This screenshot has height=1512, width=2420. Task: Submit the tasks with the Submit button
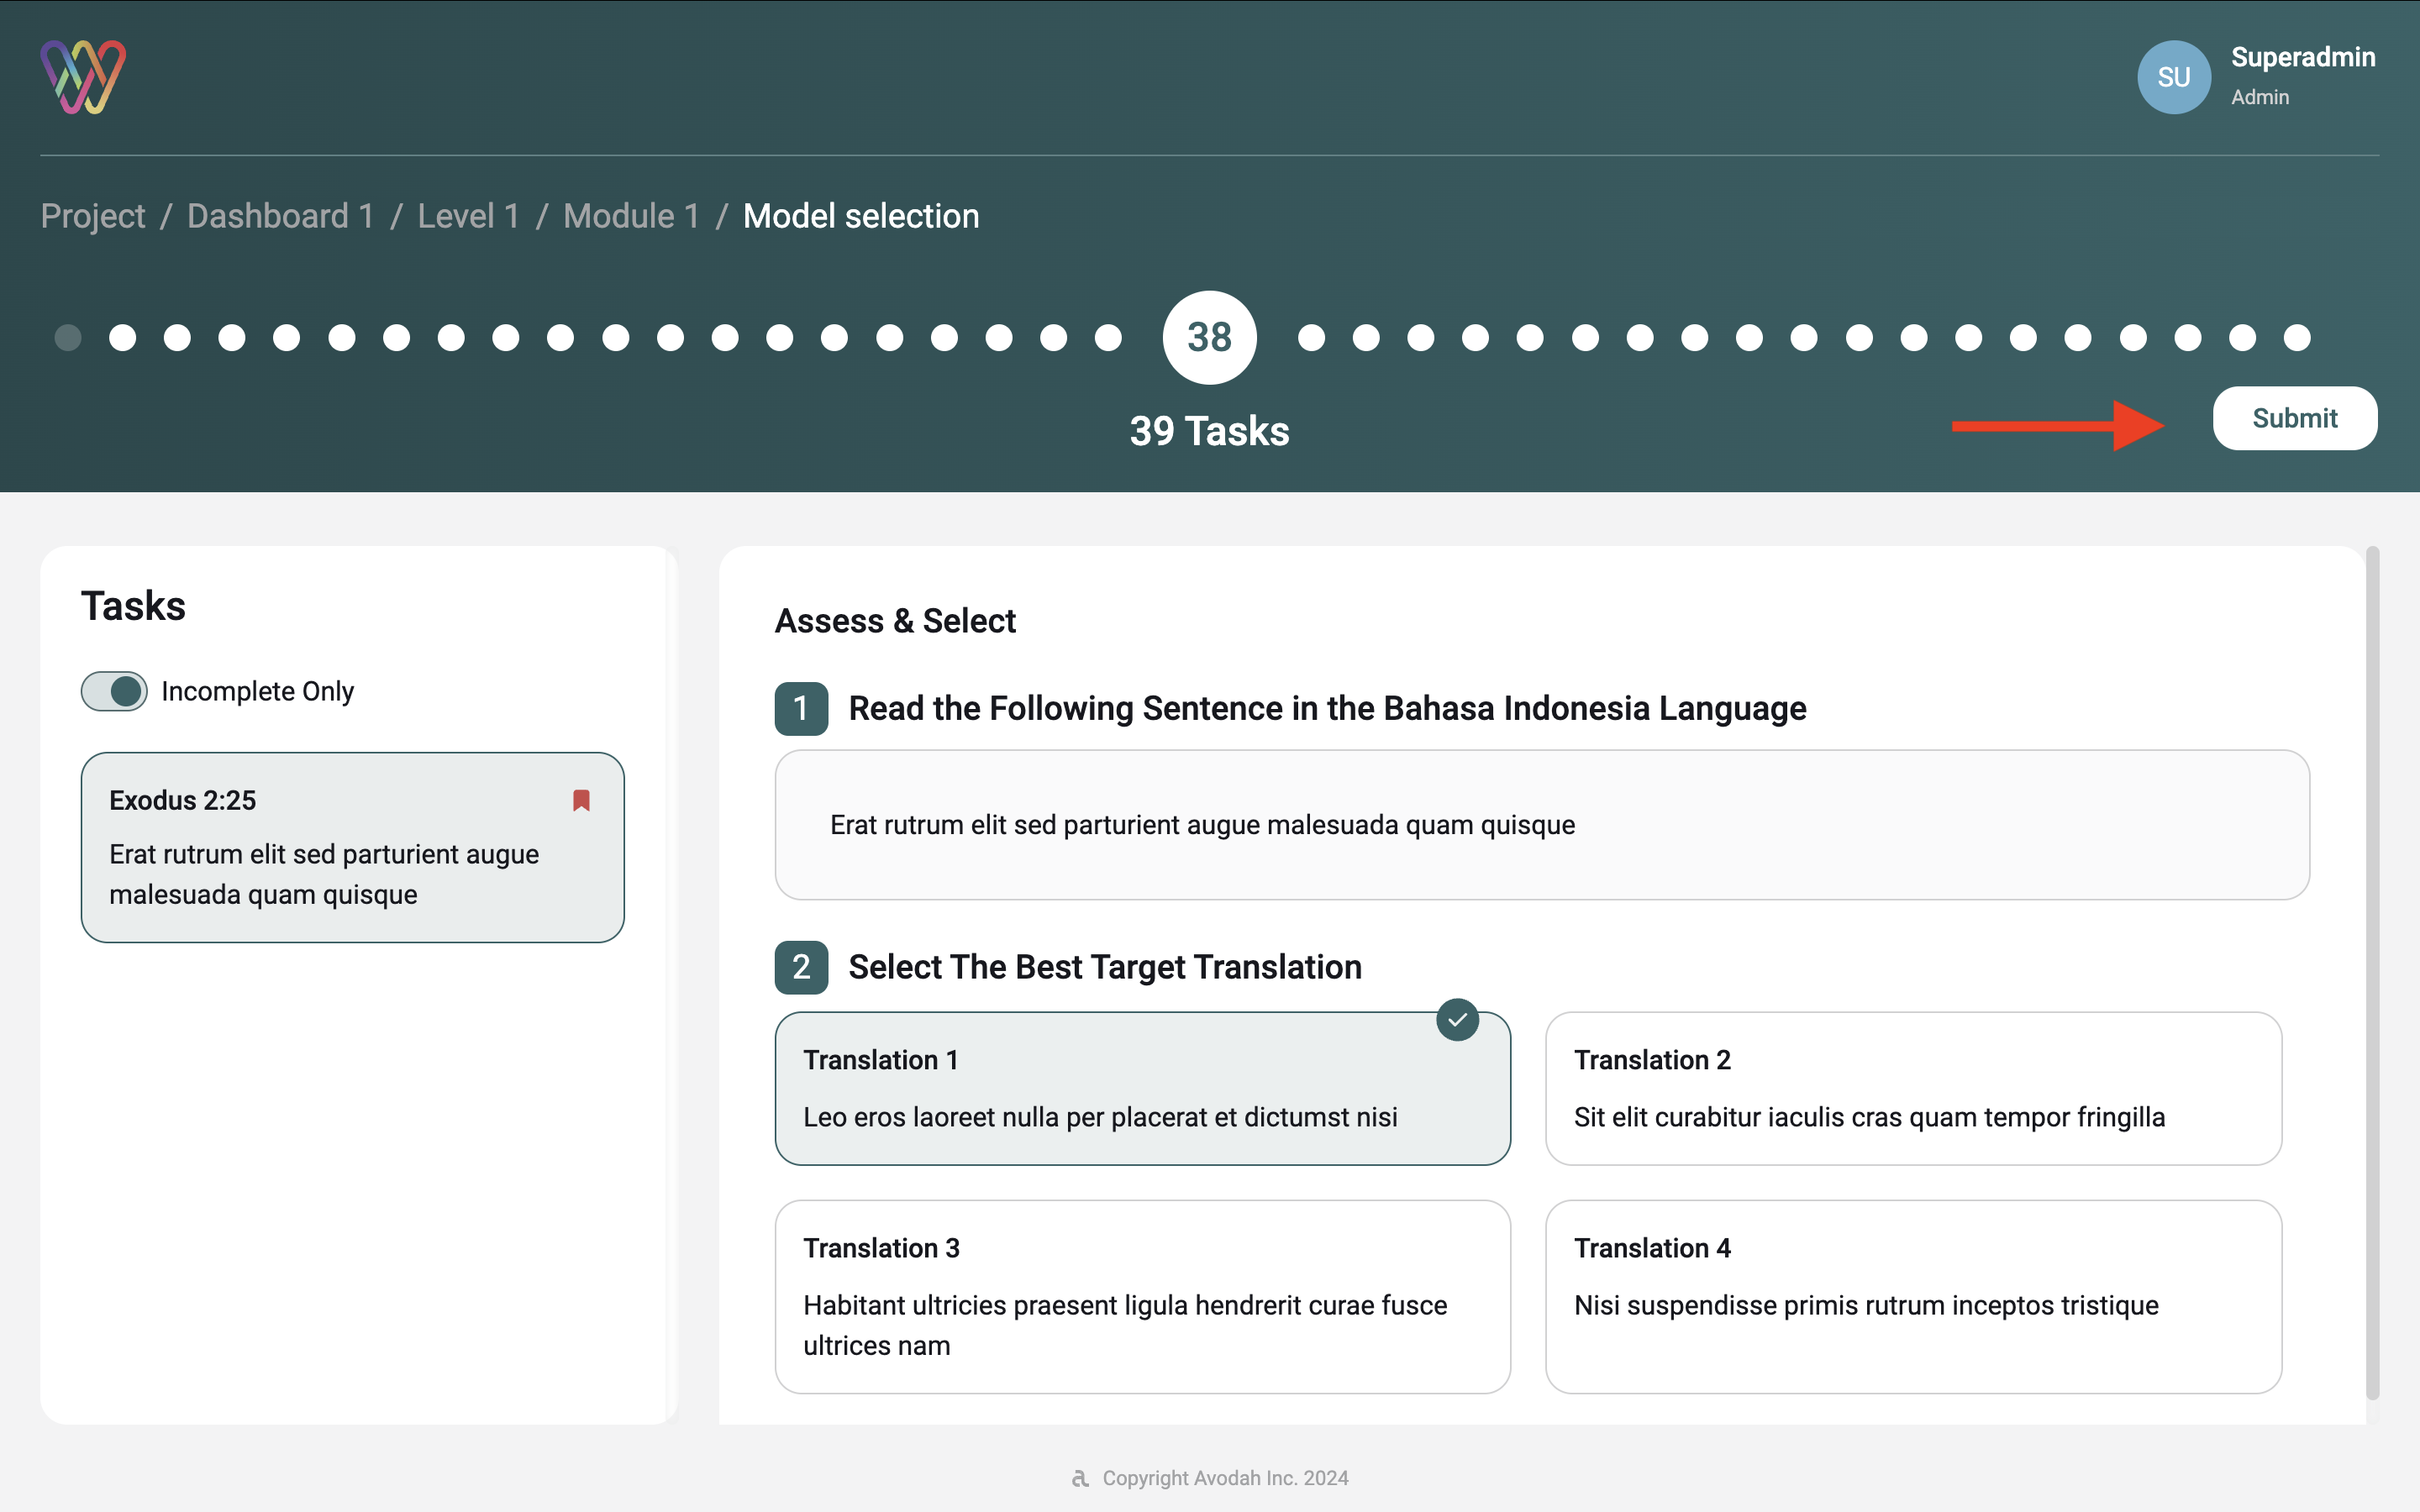(2294, 418)
